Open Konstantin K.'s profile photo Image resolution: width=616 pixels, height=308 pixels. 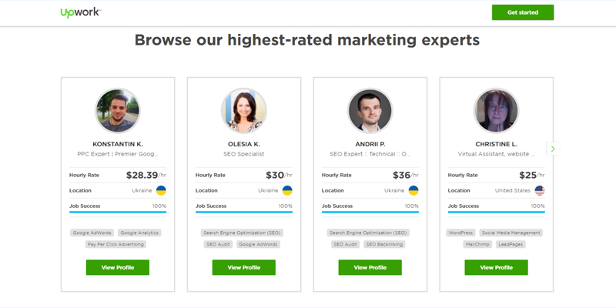tap(118, 111)
